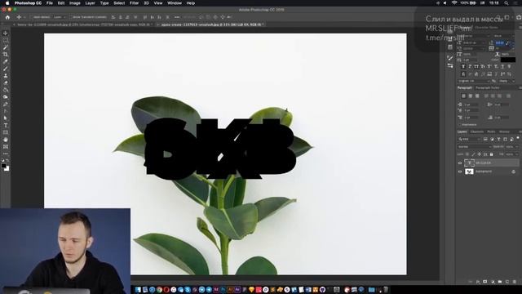Open the Character panel language dropdown
This screenshot has width=522, height=294.
pyautogui.click(x=473, y=81)
